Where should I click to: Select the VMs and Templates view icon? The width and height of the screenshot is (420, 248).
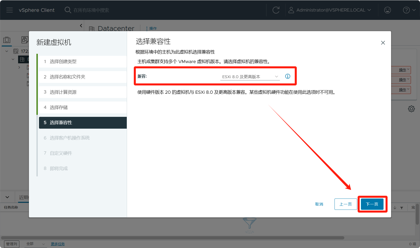pyautogui.click(x=25, y=40)
